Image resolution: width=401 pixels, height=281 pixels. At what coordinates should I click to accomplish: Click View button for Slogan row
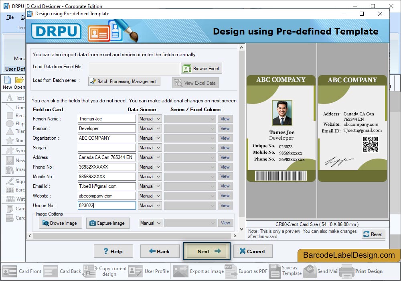225,148
